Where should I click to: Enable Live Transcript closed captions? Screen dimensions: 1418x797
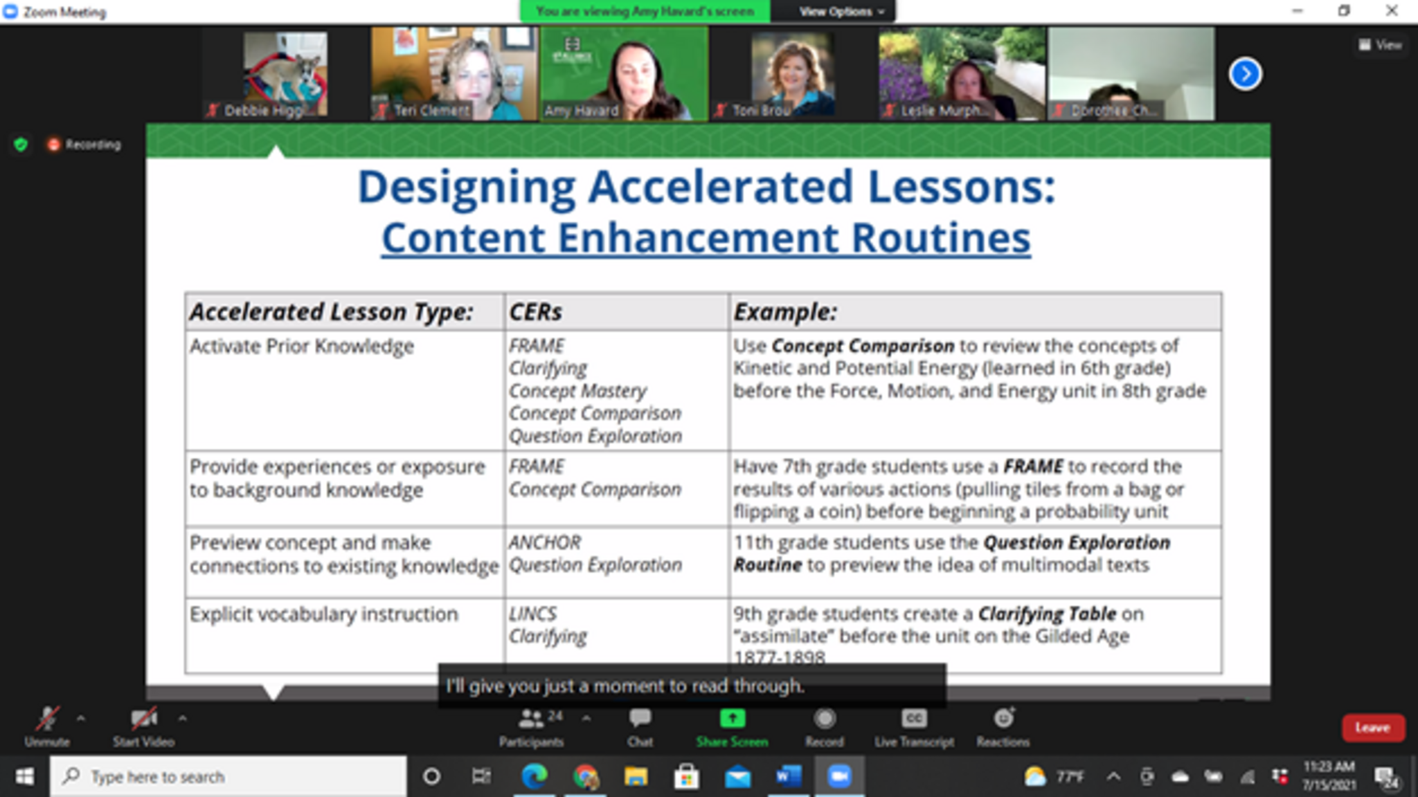(914, 720)
